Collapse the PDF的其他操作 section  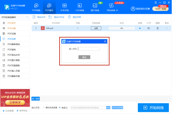coord(27,17)
